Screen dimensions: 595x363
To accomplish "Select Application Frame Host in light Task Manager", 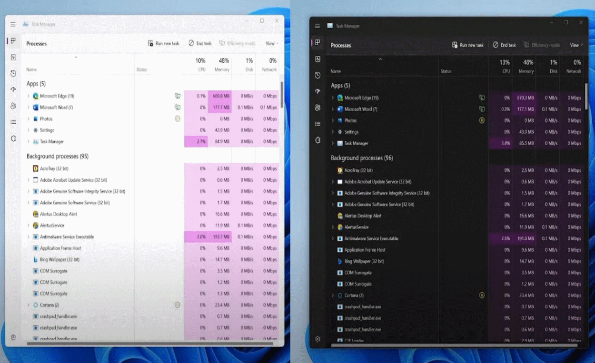I will pos(150,248).
